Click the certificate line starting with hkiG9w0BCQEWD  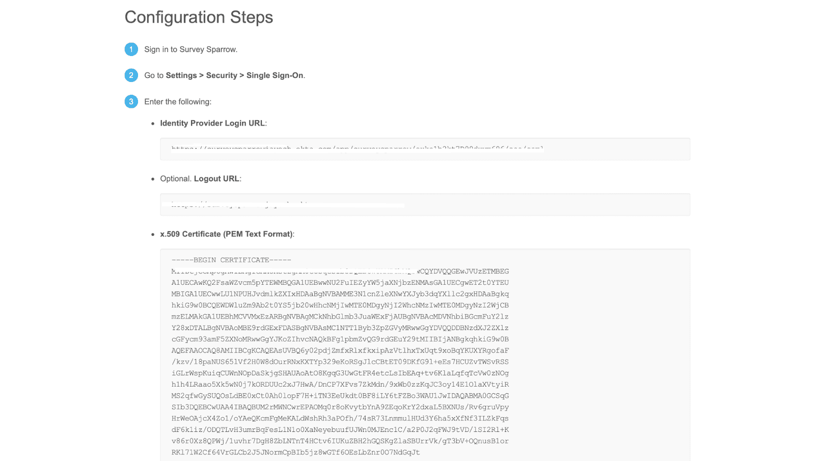pyautogui.click(x=340, y=305)
